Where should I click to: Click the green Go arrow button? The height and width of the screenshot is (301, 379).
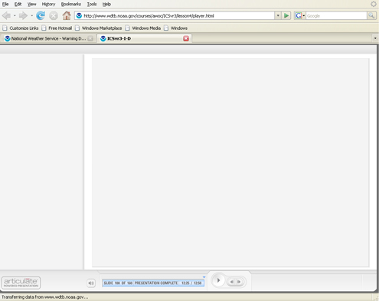click(286, 16)
